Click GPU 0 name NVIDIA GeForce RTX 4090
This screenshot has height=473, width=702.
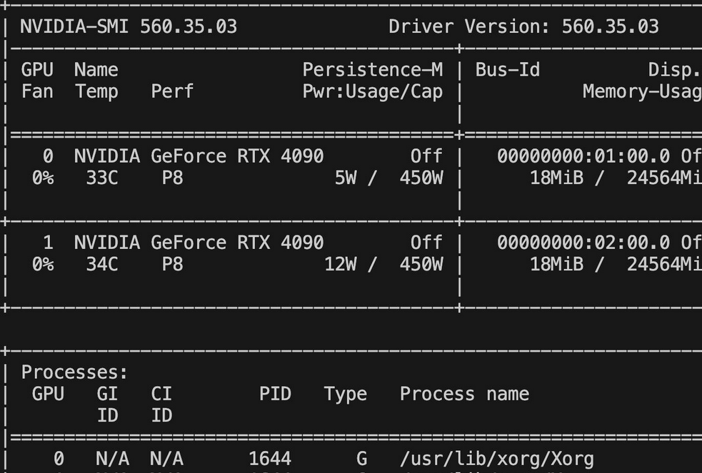click(x=199, y=156)
